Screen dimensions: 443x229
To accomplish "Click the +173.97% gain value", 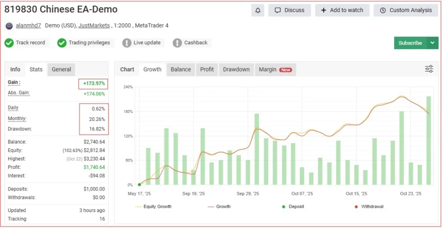I will click(x=94, y=83).
